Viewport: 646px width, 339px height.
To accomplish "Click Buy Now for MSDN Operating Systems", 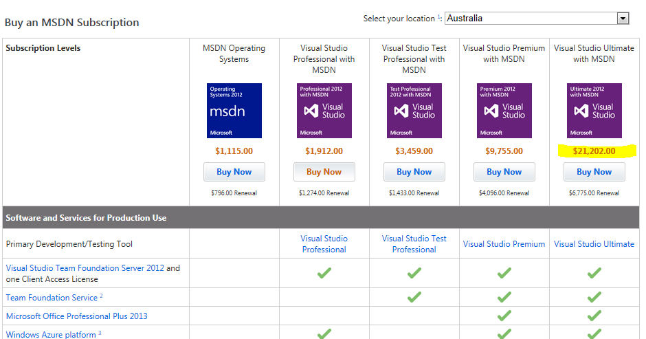I will pyautogui.click(x=234, y=172).
